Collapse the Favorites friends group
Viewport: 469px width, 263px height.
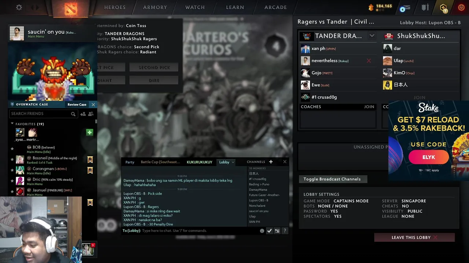coord(12,124)
